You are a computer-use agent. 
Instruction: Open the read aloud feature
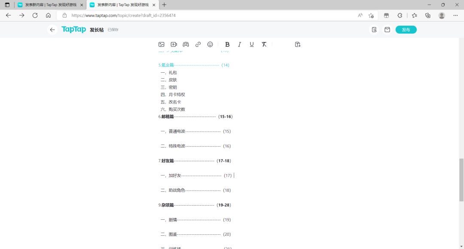coord(360,15)
